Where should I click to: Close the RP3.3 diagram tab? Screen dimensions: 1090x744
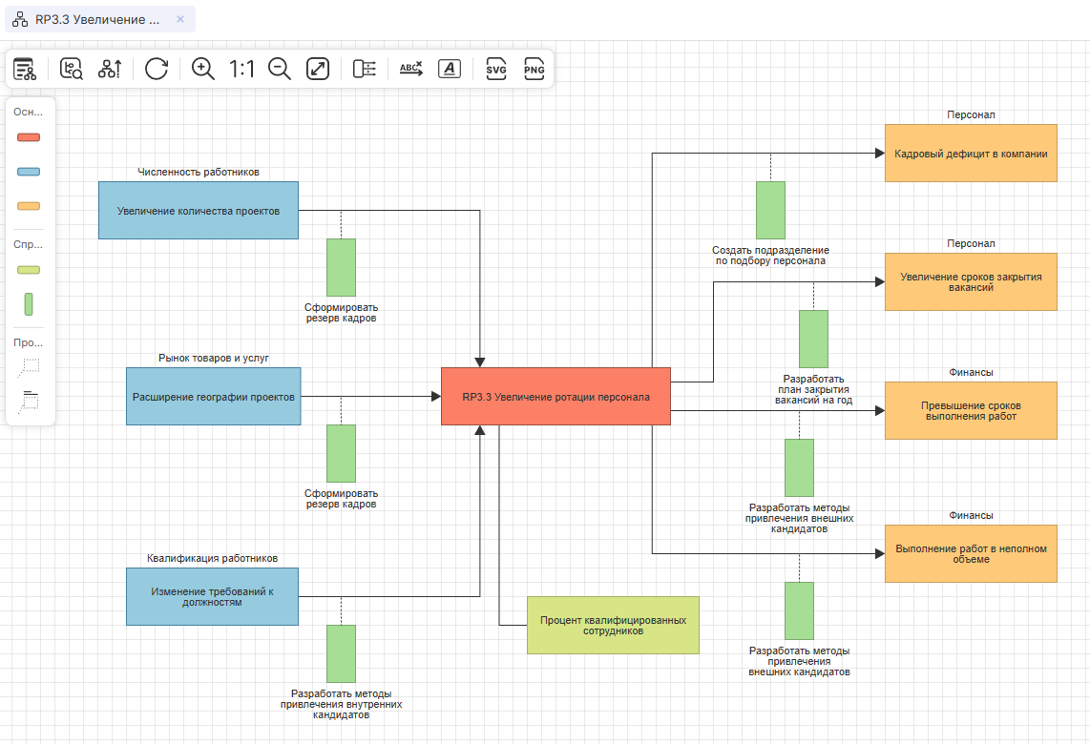click(x=181, y=19)
